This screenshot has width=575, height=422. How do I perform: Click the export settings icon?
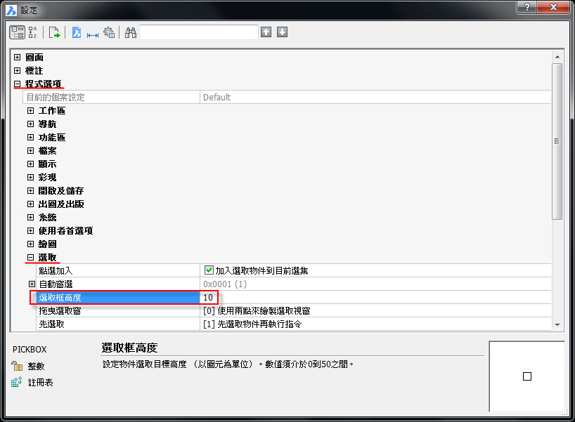[x=54, y=32]
